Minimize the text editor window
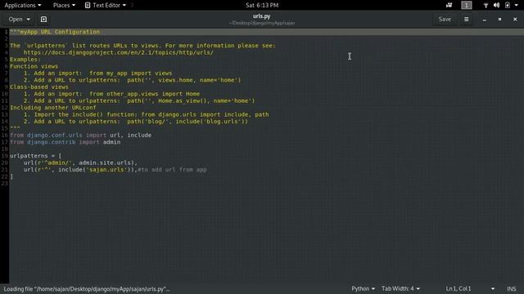Screen dimensions: 524x294 tap(484, 20)
